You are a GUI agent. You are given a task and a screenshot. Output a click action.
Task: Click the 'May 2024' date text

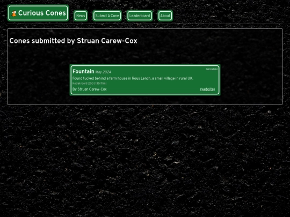103,72
